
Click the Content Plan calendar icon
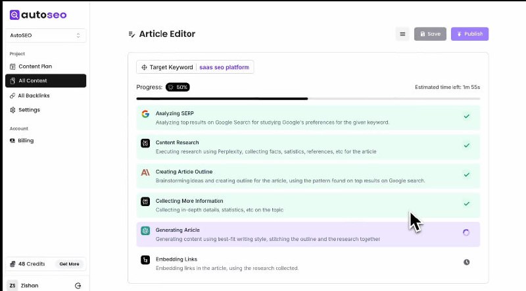coord(12,66)
